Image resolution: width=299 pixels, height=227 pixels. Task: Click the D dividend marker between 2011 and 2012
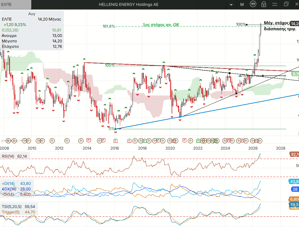coord(52,141)
